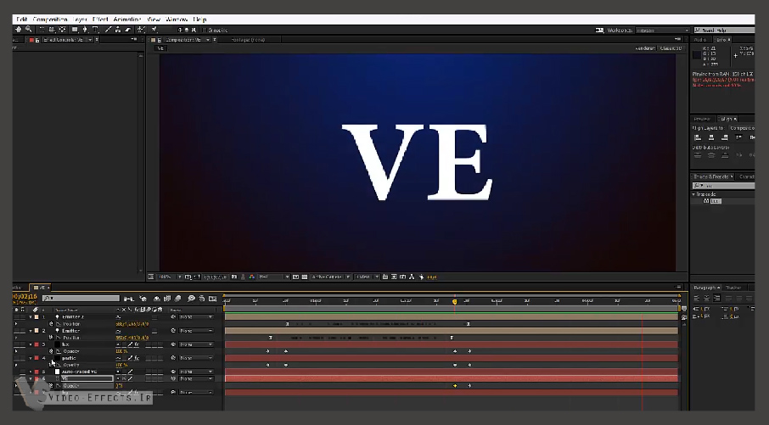Click the current timecode display in timeline

click(x=25, y=297)
